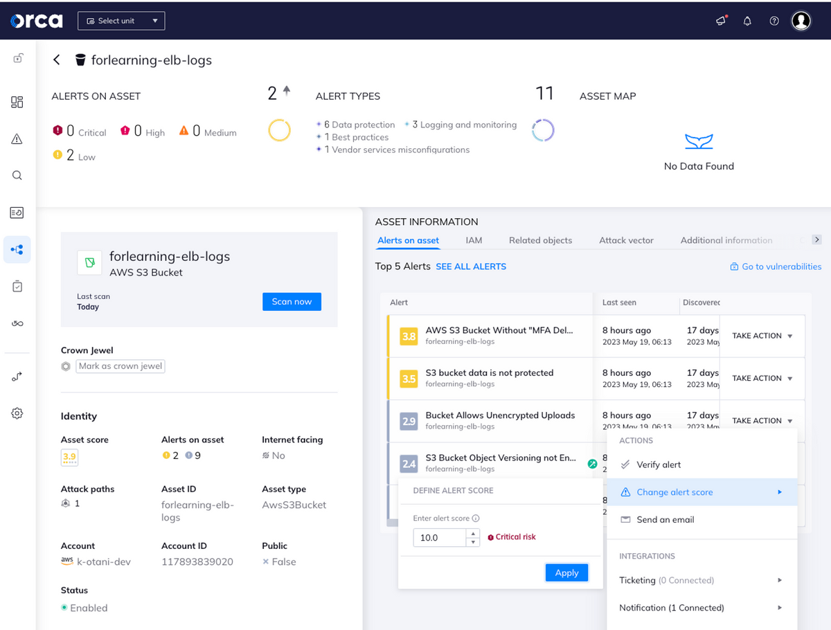Screen dimensions: 831x630
Task: Open the inventory card icon in sidebar
Action: (17, 213)
